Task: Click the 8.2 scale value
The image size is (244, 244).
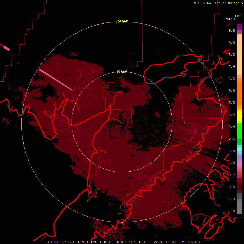Action: coord(232,54)
